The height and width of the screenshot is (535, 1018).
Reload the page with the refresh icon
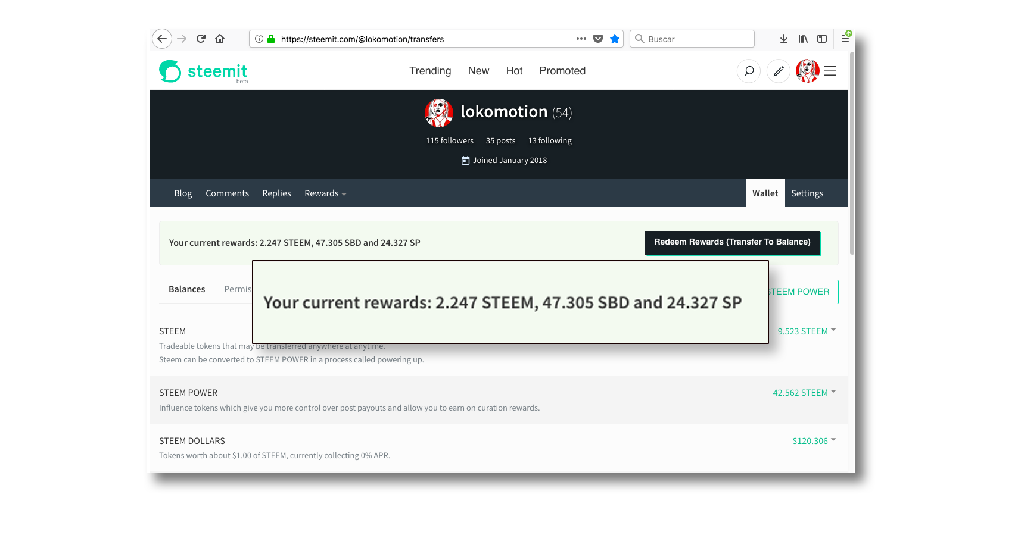tap(201, 39)
